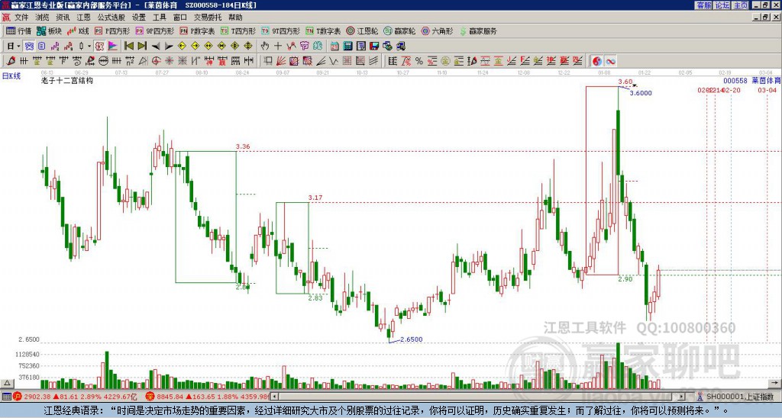Click the 客服 button in title bar
The image size is (782, 418).
click(703, 5)
